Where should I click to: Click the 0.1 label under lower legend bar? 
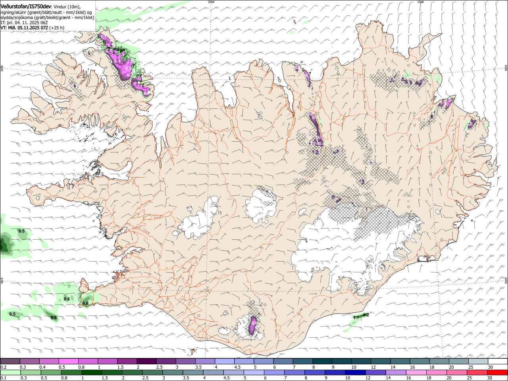pos(3,378)
